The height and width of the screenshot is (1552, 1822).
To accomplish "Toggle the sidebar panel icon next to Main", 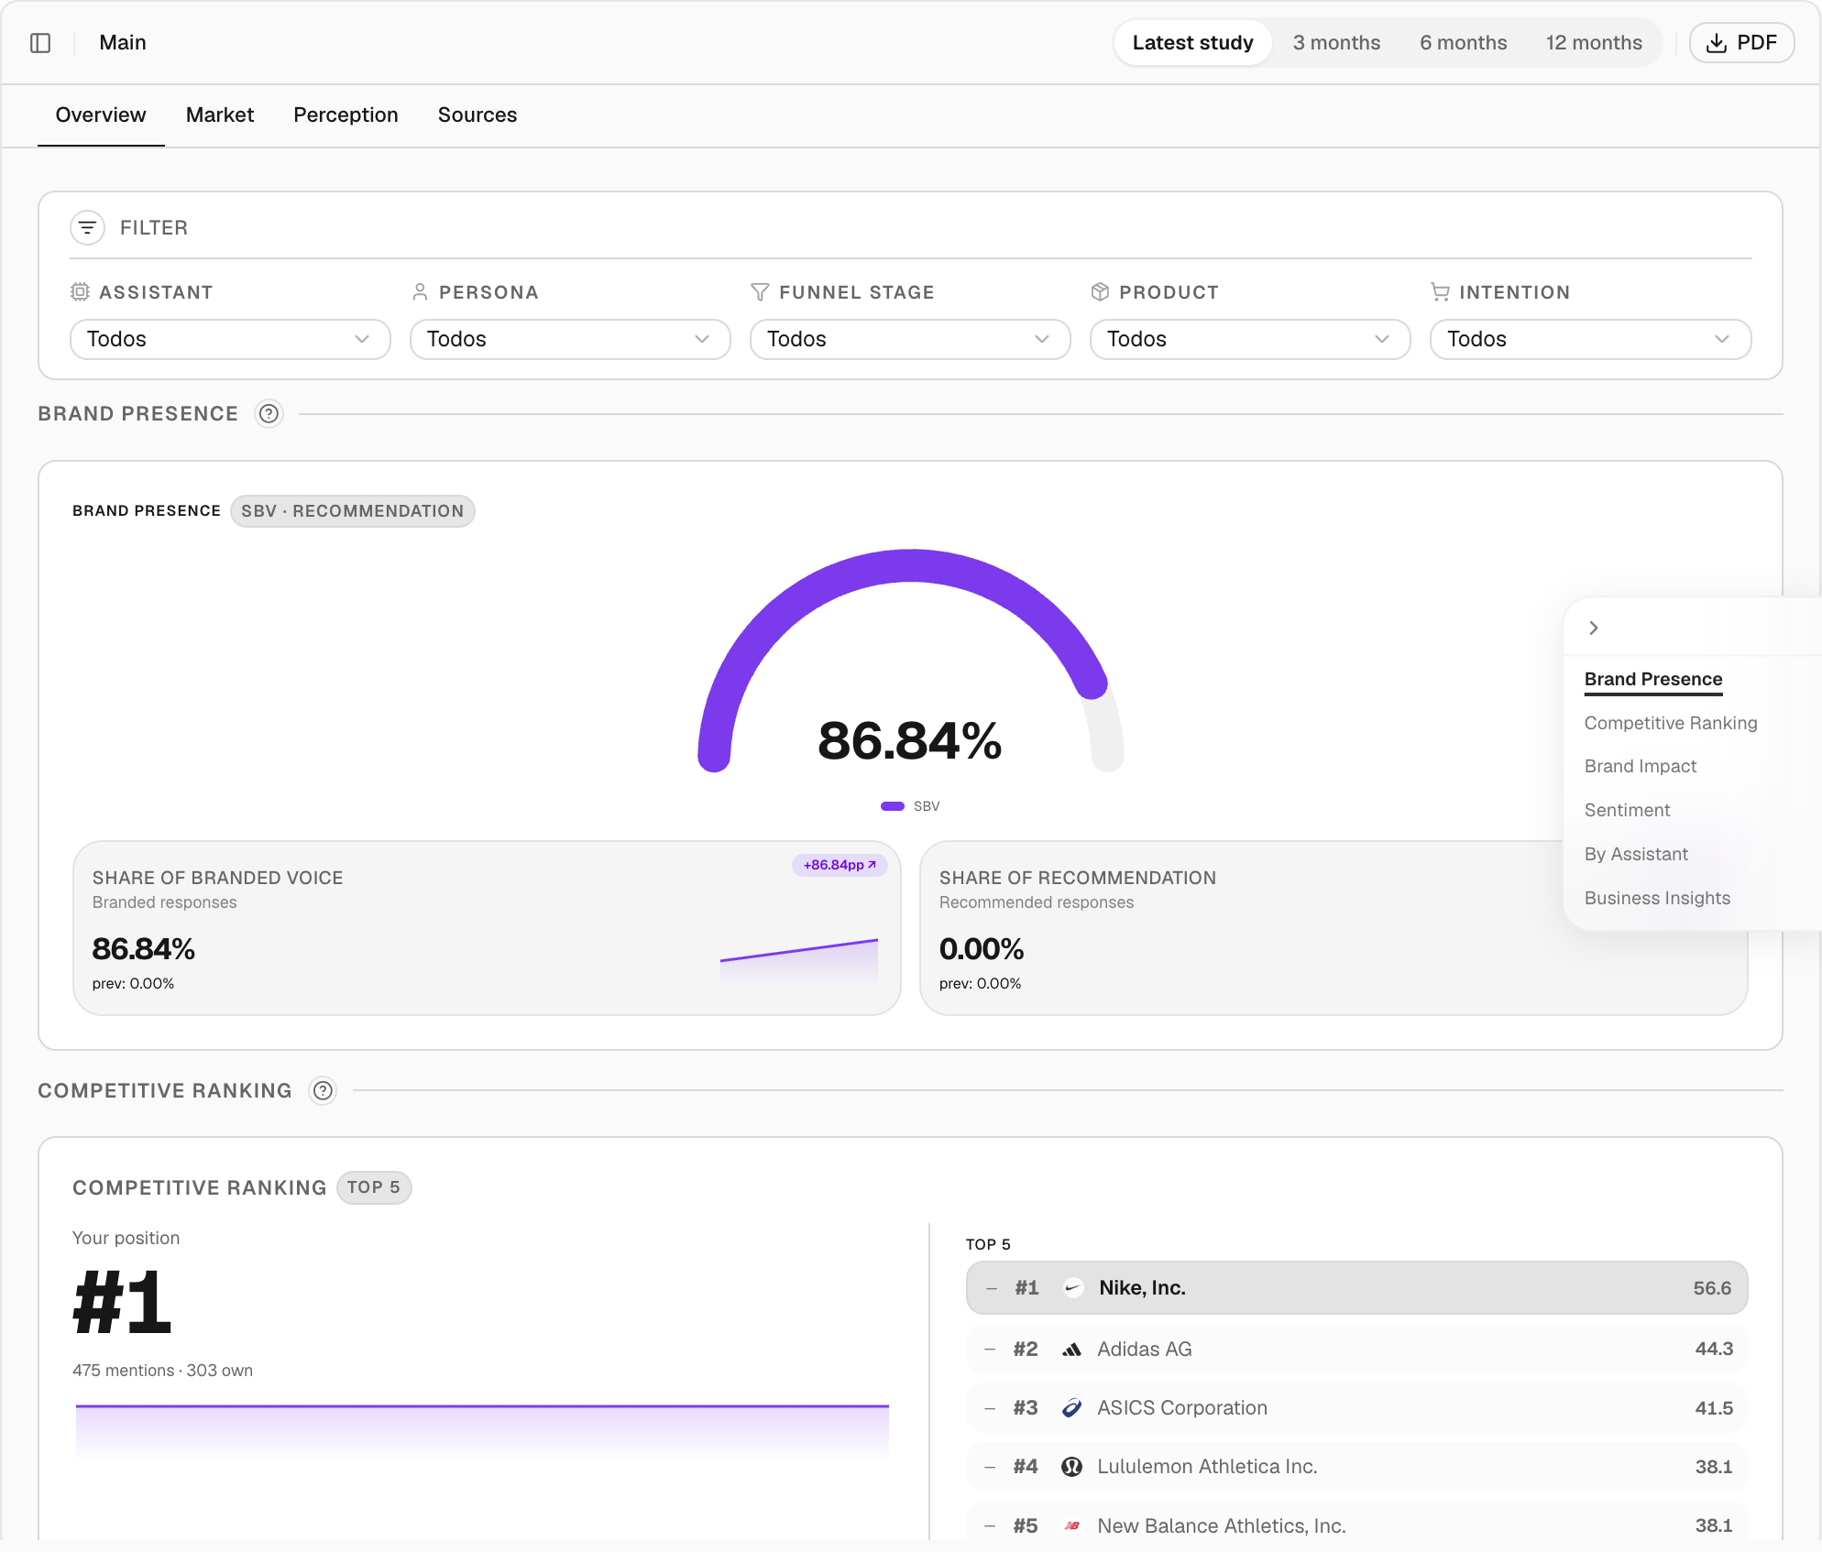I will pos(40,42).
